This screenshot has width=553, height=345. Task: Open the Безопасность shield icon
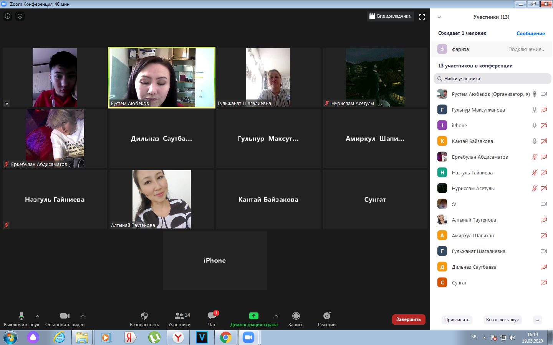pyautogui.click(x=144, y=316)
